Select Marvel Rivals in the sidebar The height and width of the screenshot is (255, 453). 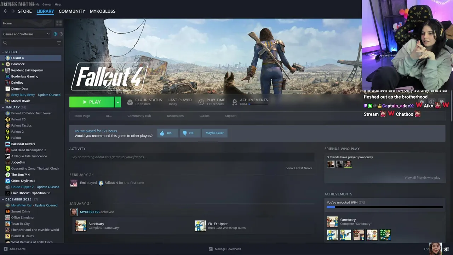[21, 101]
